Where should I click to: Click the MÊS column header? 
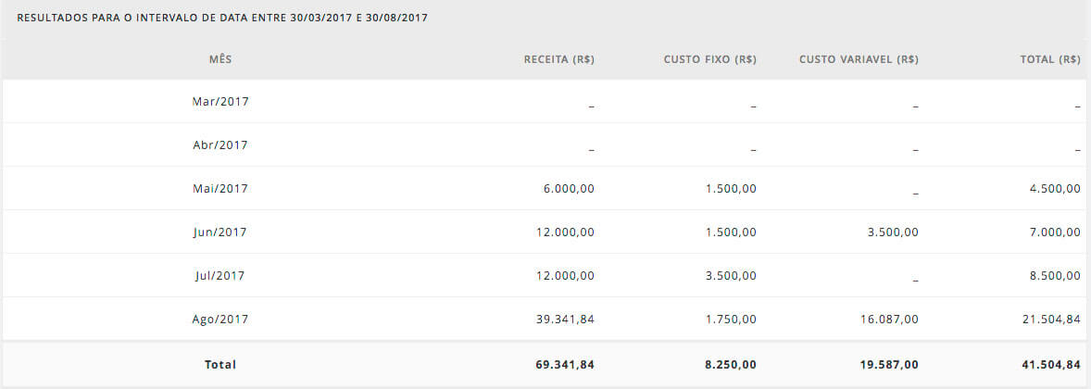[220, 60]
